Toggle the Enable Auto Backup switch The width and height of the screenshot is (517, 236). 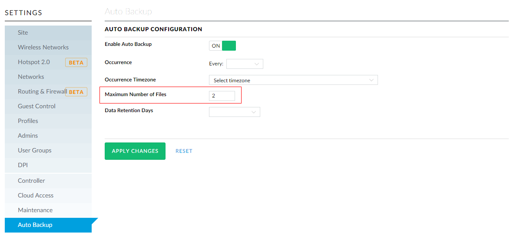click(222, 46)
